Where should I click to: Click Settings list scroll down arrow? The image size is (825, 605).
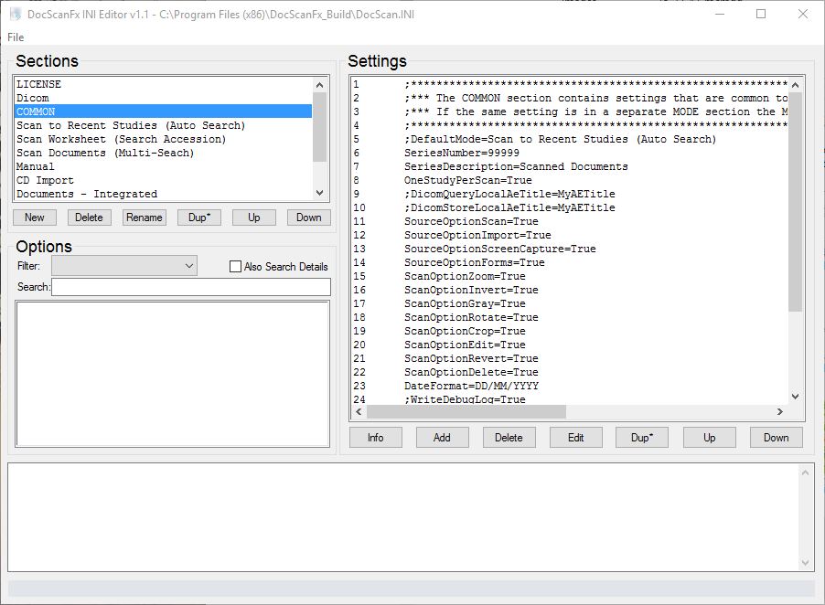(x=795, y=397)
